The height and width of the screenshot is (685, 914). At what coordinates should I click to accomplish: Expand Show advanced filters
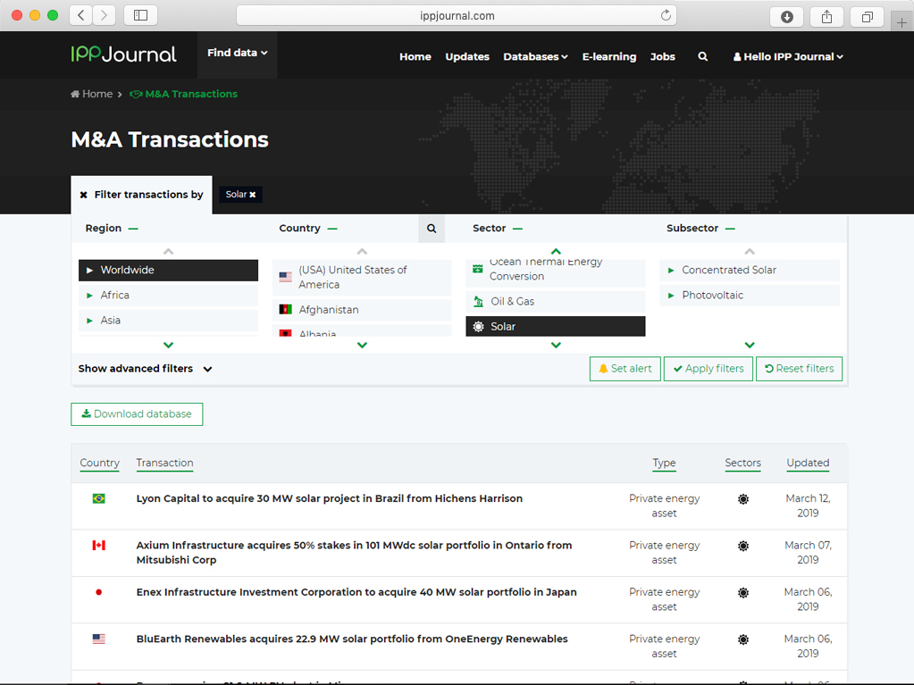[146, 369]
